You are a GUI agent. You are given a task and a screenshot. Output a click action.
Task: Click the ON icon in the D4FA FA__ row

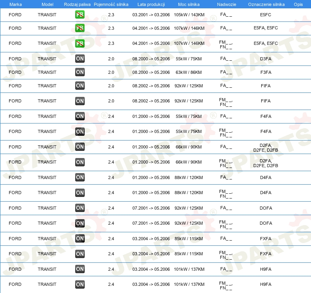[80, 177]
